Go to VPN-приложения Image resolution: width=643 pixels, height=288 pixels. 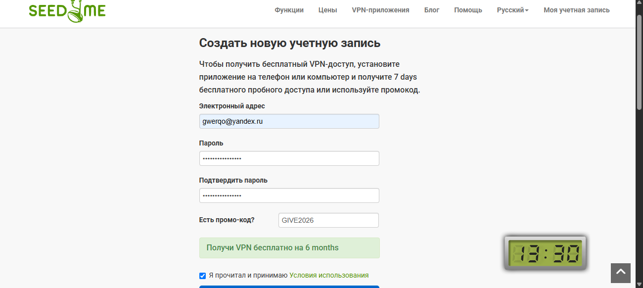(x=380, y=10)
